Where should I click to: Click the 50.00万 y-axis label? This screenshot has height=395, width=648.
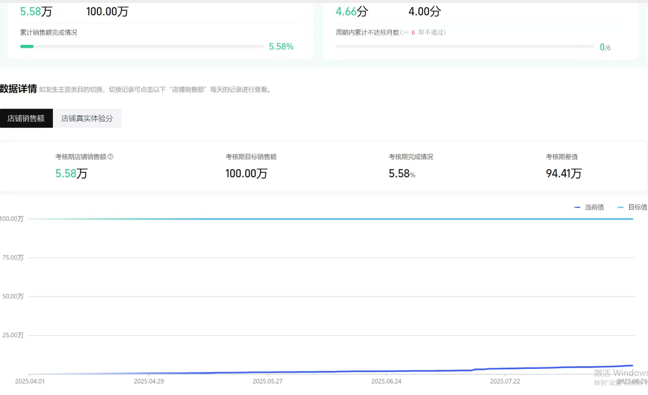(x=13, y=296)
